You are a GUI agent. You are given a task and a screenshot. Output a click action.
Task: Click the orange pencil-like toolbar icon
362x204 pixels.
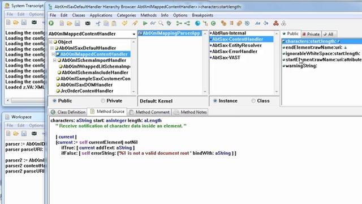[x=135, y=23]
